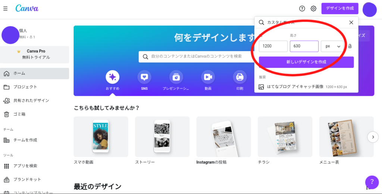Click the 個人 profile avatar in sidebar
Screen dimensions: 382x194
coord(10,35)
